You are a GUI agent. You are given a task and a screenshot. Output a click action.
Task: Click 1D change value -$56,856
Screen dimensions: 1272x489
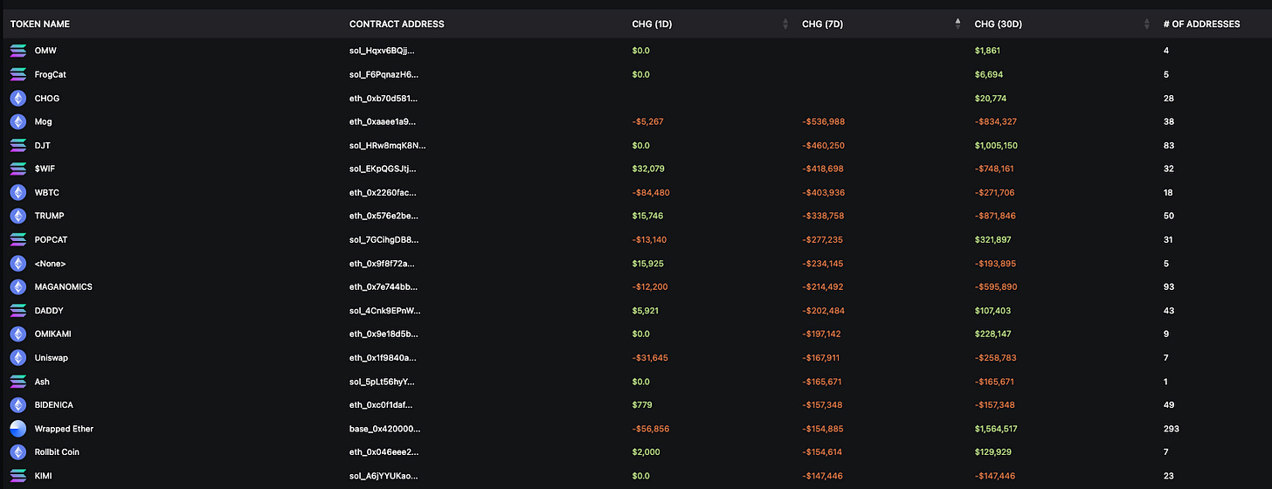point(651,429)
